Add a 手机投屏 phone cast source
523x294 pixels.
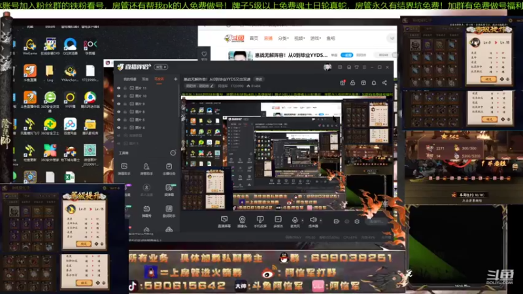click(260, 221)
